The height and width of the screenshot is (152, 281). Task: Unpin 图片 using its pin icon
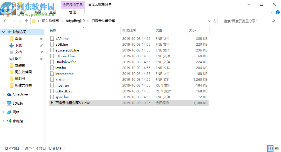pos(41,59)
